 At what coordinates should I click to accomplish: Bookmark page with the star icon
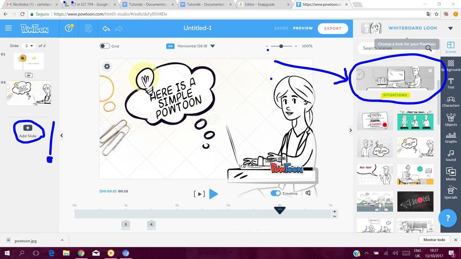(437, 14)
